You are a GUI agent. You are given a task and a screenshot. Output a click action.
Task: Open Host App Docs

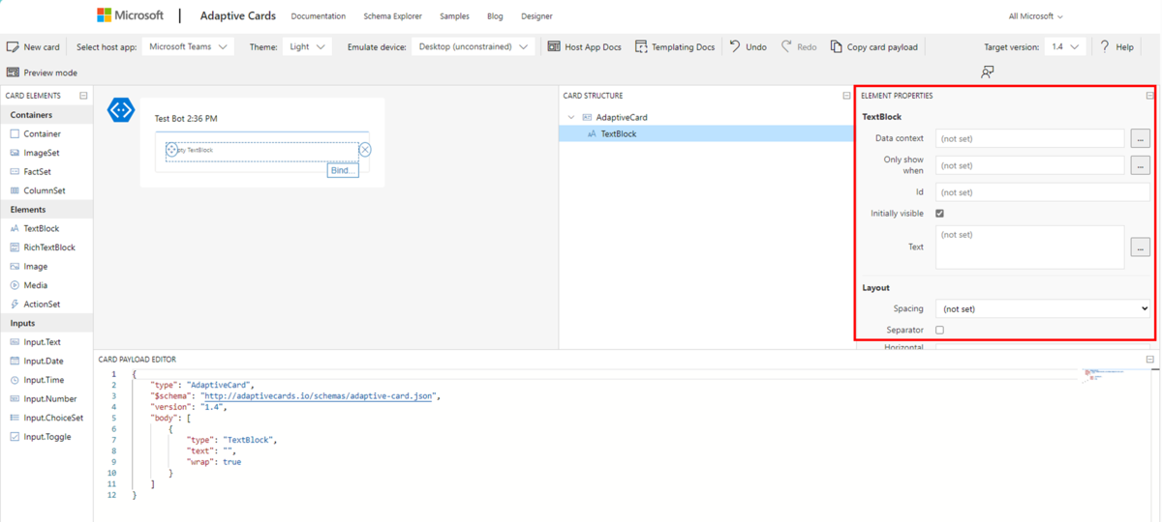[x=584, y=46]
